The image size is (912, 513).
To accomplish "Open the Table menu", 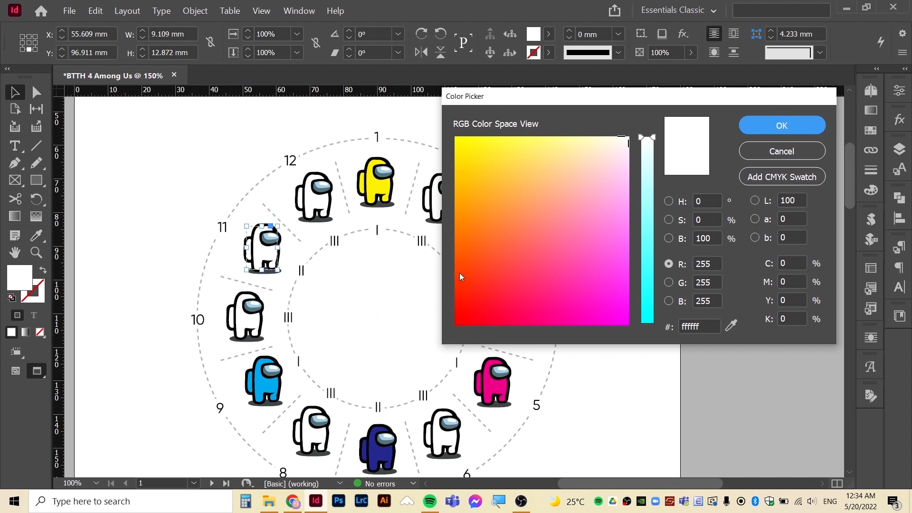I will (x=230, y=10).
